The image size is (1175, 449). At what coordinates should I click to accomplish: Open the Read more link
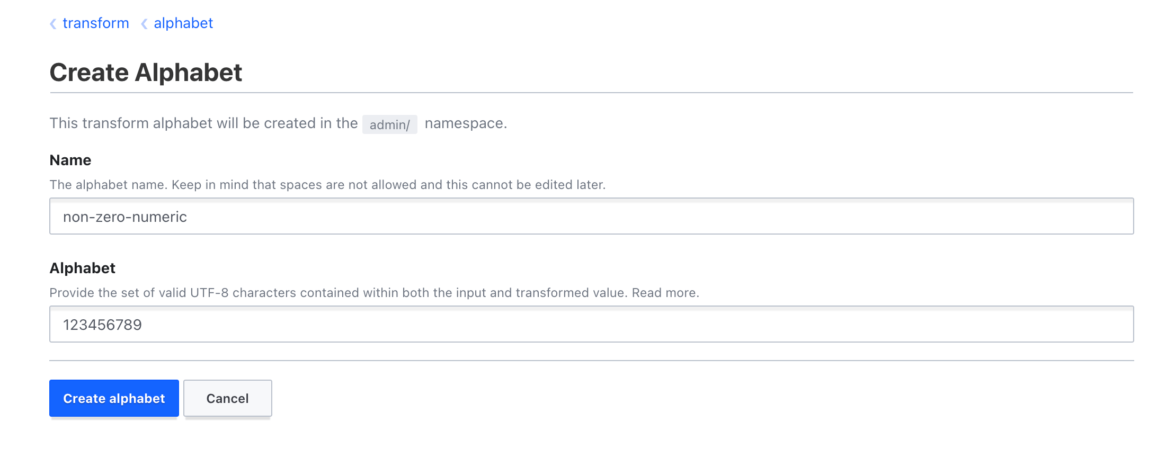(x=665, y=293)
